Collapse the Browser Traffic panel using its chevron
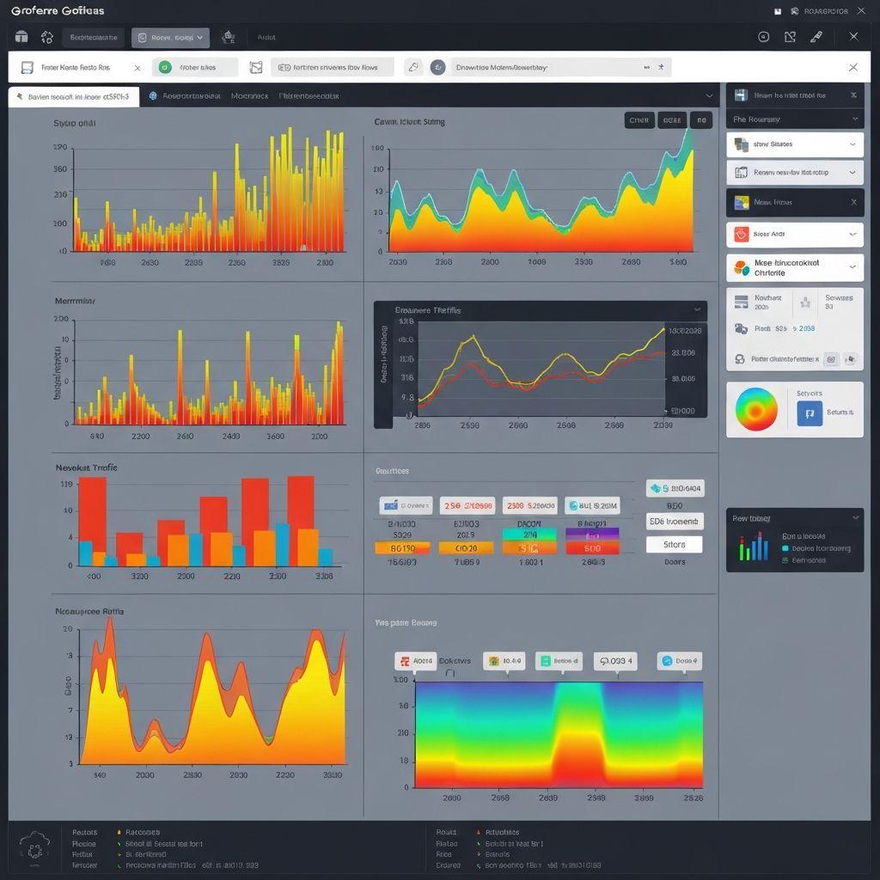This screenshot has width=880, height=880. (x=696, y=308)
